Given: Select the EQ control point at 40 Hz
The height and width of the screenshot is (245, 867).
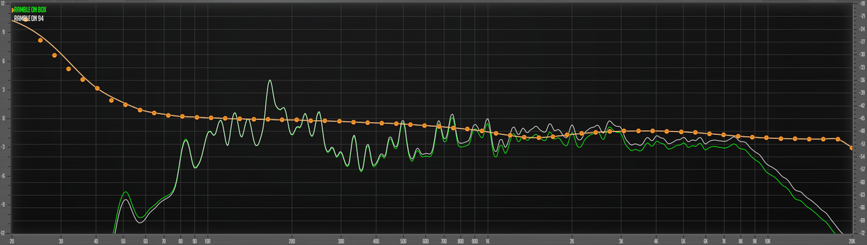Looking at the screenshot, I should (98, 88).
